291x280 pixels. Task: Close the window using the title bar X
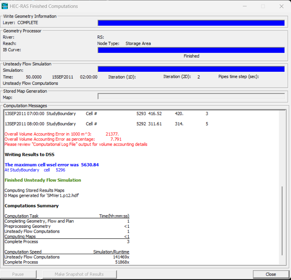click(x=281, y=6)
